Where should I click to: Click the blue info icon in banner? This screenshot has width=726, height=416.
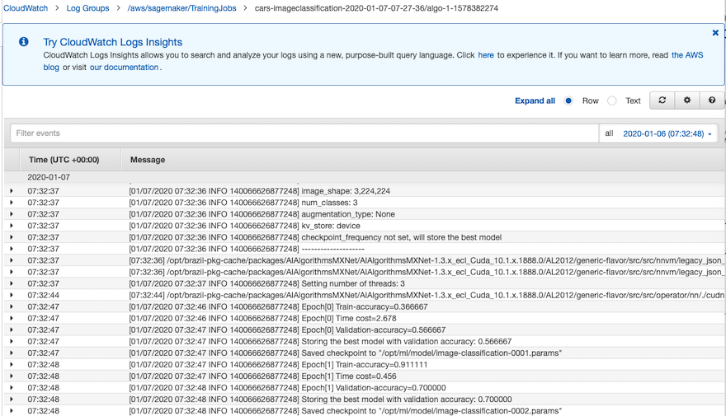tap(24, 42)
